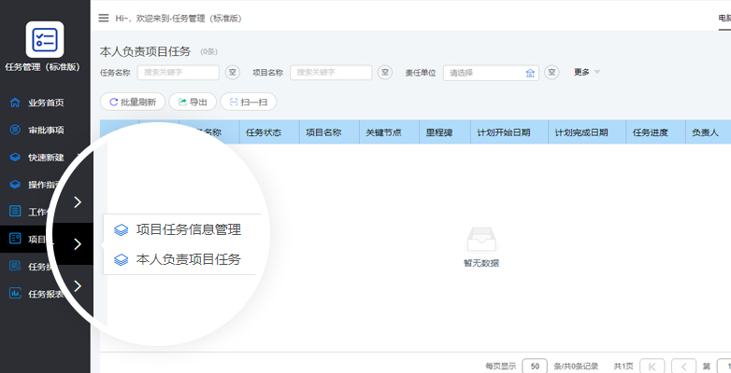Open 业务首页 from the sidebar
Viewport: 731px width, 373px height.
coord(45,104)
